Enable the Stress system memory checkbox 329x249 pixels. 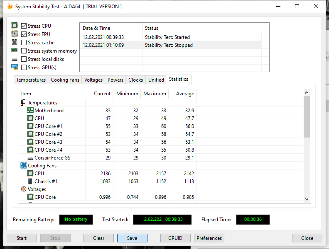[x=24, y=51]
